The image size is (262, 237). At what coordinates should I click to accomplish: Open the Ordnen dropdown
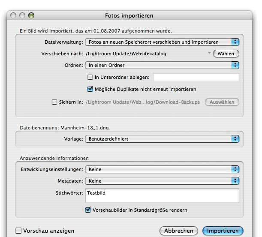[162, 65]
